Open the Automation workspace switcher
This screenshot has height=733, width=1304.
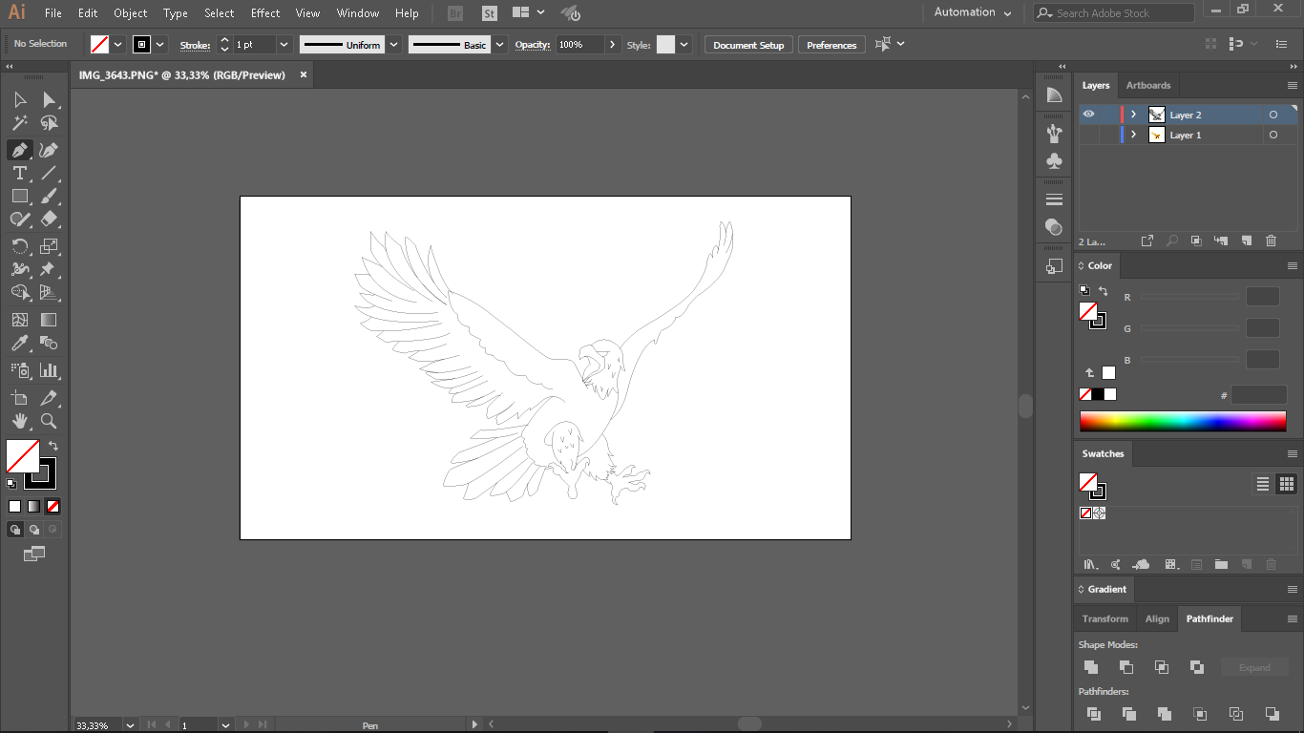(973, 12)
